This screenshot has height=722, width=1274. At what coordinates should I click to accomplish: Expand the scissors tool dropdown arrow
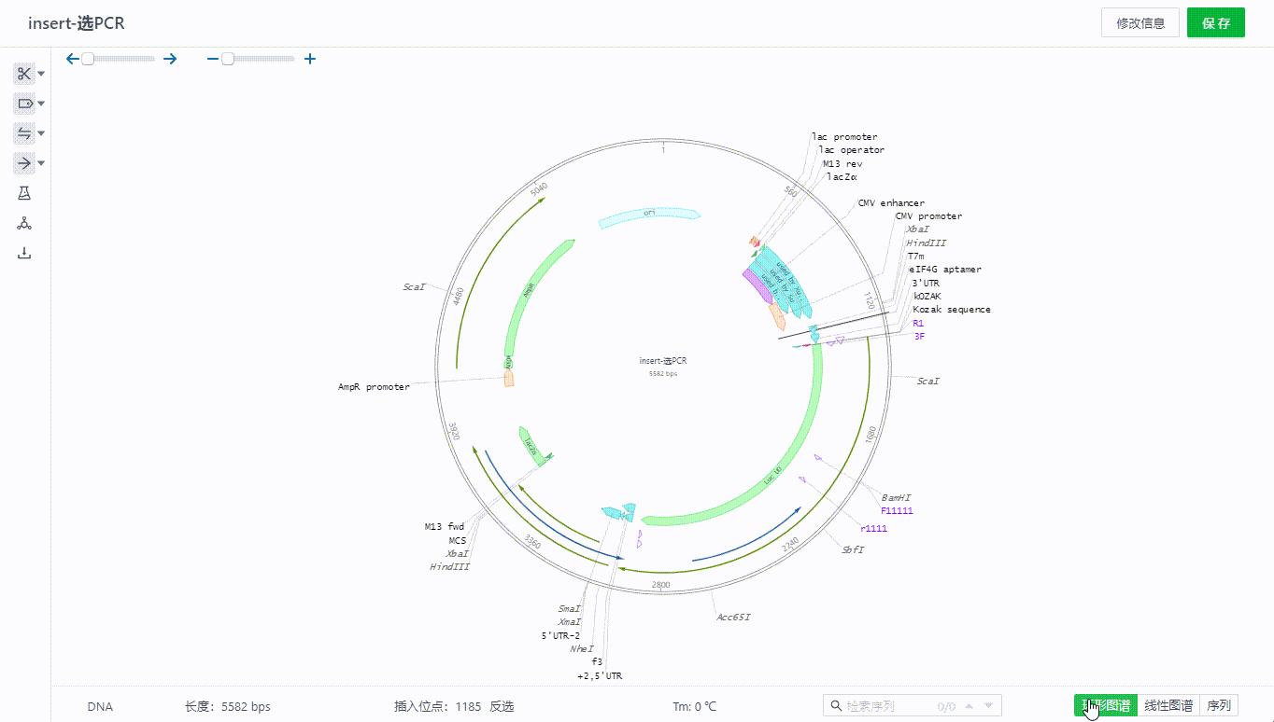point(41,75)
